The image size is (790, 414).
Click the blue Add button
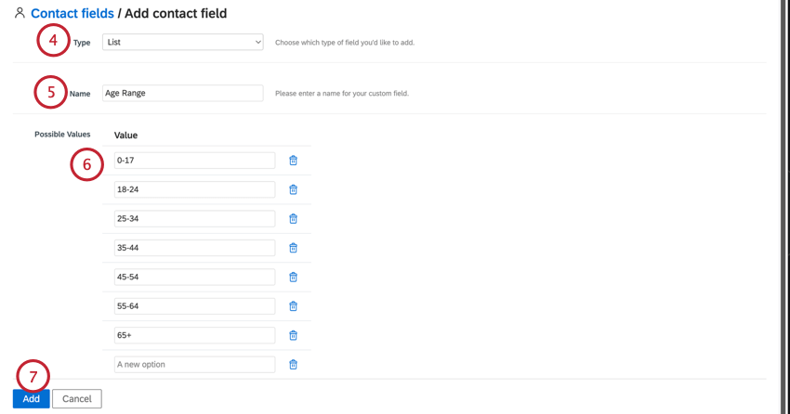pyautogui.click(x=32, y=399)
